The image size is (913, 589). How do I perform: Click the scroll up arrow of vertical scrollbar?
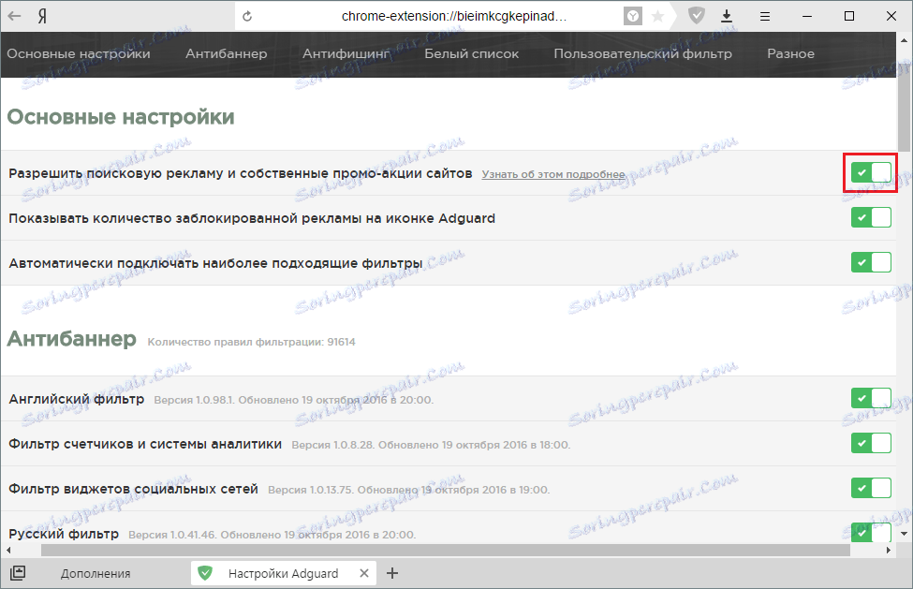tap(904, 41)
